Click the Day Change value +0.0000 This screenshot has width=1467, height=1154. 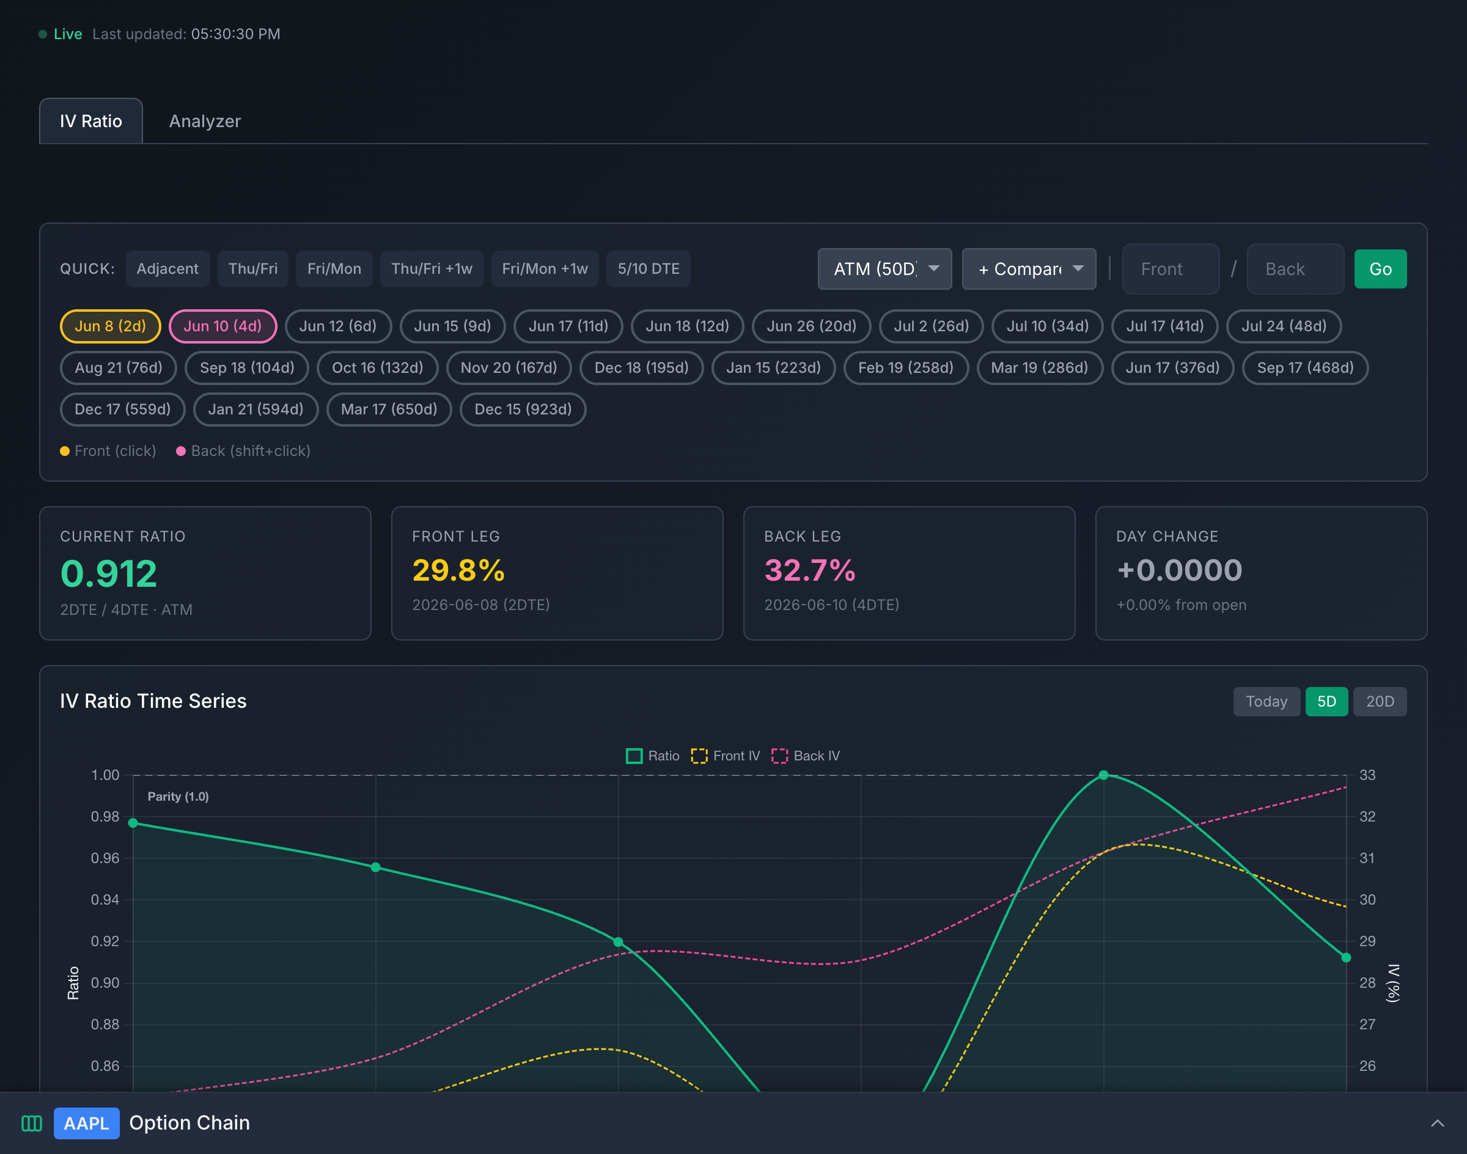pos(1179,570)
